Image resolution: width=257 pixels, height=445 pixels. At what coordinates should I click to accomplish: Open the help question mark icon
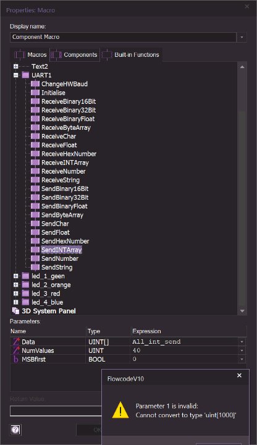pyautogui.click(x=15, y=430)
